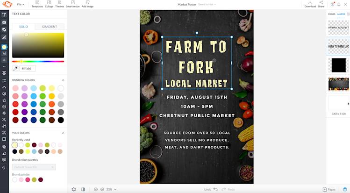Switch to the Gradient tab

coord(50,27)
